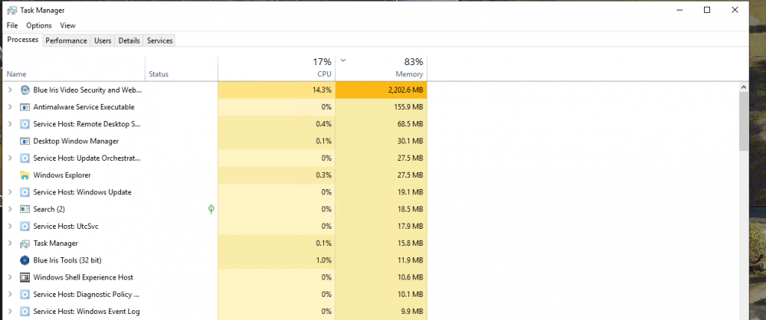
Task: Sort by the CPU column header
Action: point(277,68)
